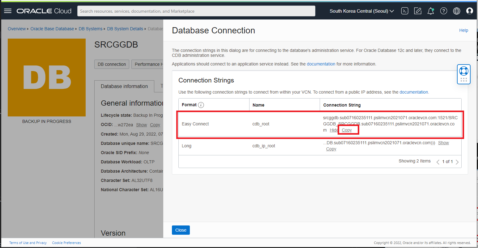Viewport: 478px width, 248px height.
Task: Click the DB connection button
Action: point(112,64)
